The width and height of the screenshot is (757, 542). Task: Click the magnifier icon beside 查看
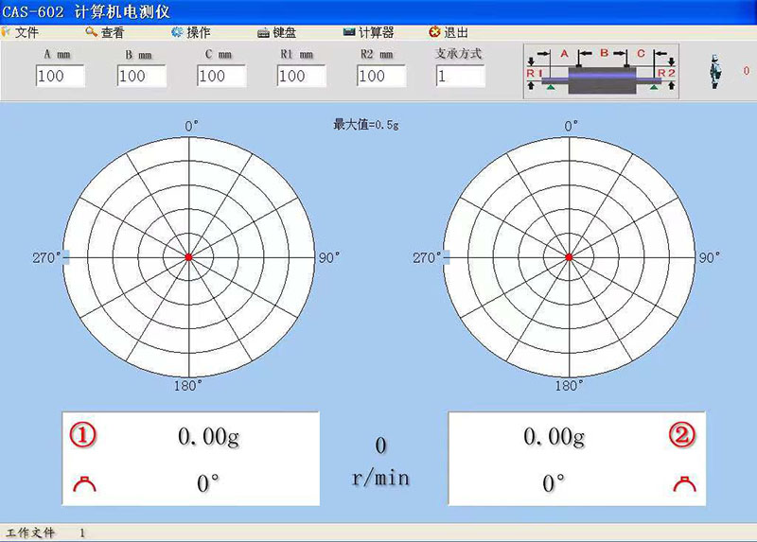point(91,32)
